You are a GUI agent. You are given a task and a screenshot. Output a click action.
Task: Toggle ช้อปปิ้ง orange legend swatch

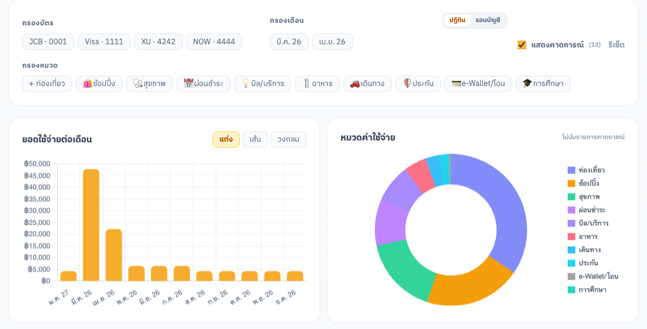click(x=572, y=183)
